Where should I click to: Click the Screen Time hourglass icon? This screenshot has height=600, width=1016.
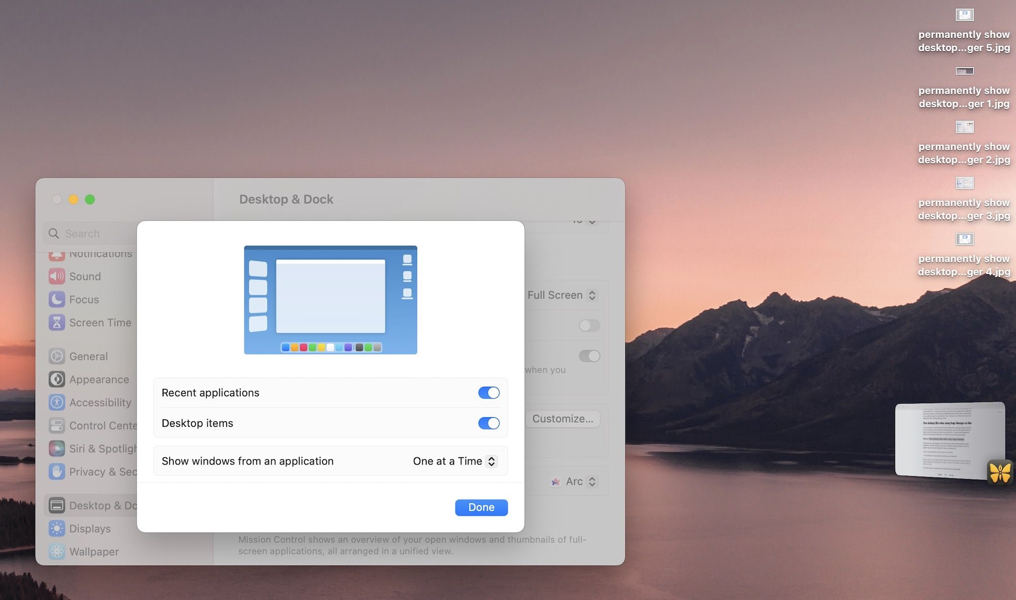pyautogui.click(x=57, y=323)
